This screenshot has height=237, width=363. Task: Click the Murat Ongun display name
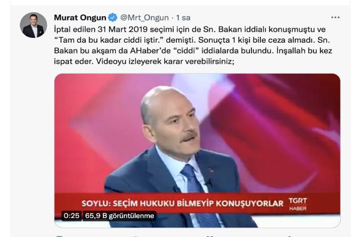point(80,17)
